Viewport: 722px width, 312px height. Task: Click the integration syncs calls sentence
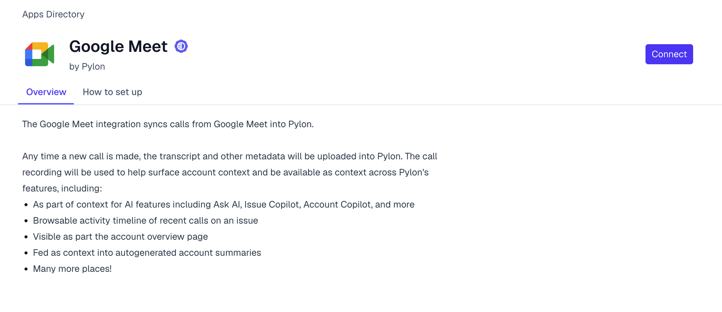pos(168,124)
